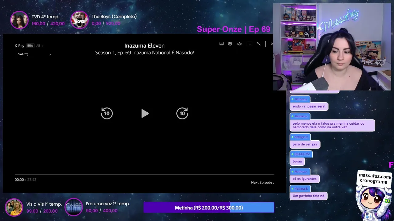Click the Super Onze | Ep 69 heading
394x221 pixels.
point(233,29)
